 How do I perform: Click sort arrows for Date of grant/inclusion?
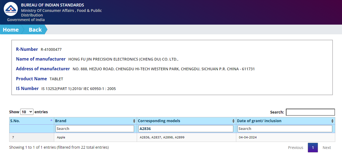pos(332,121)
